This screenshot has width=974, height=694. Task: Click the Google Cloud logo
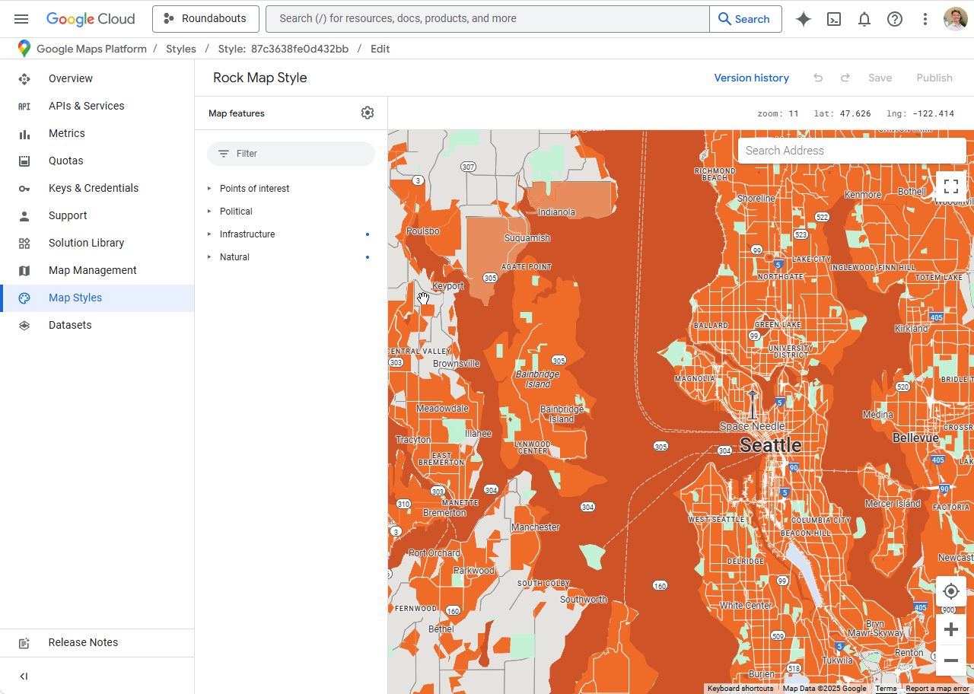(x=91, y=19)
